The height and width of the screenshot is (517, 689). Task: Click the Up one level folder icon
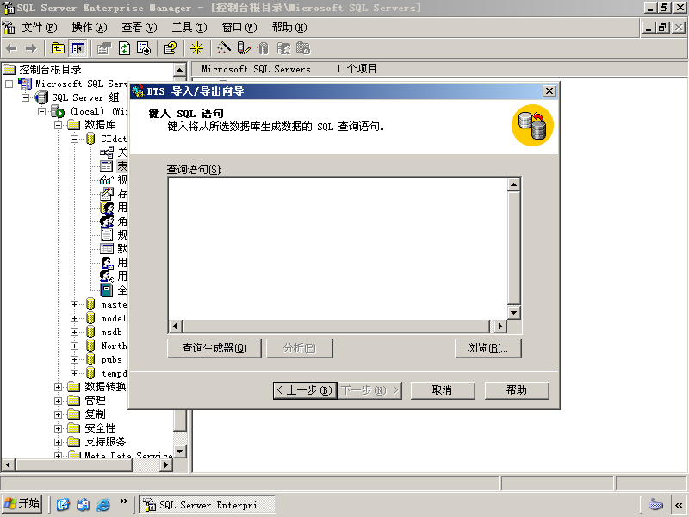pyautogui.click(x=58, y=48)
